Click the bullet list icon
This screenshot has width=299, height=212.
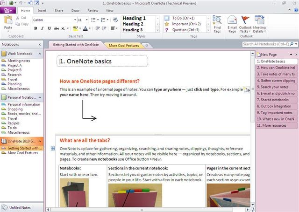[x=93, y=20]
